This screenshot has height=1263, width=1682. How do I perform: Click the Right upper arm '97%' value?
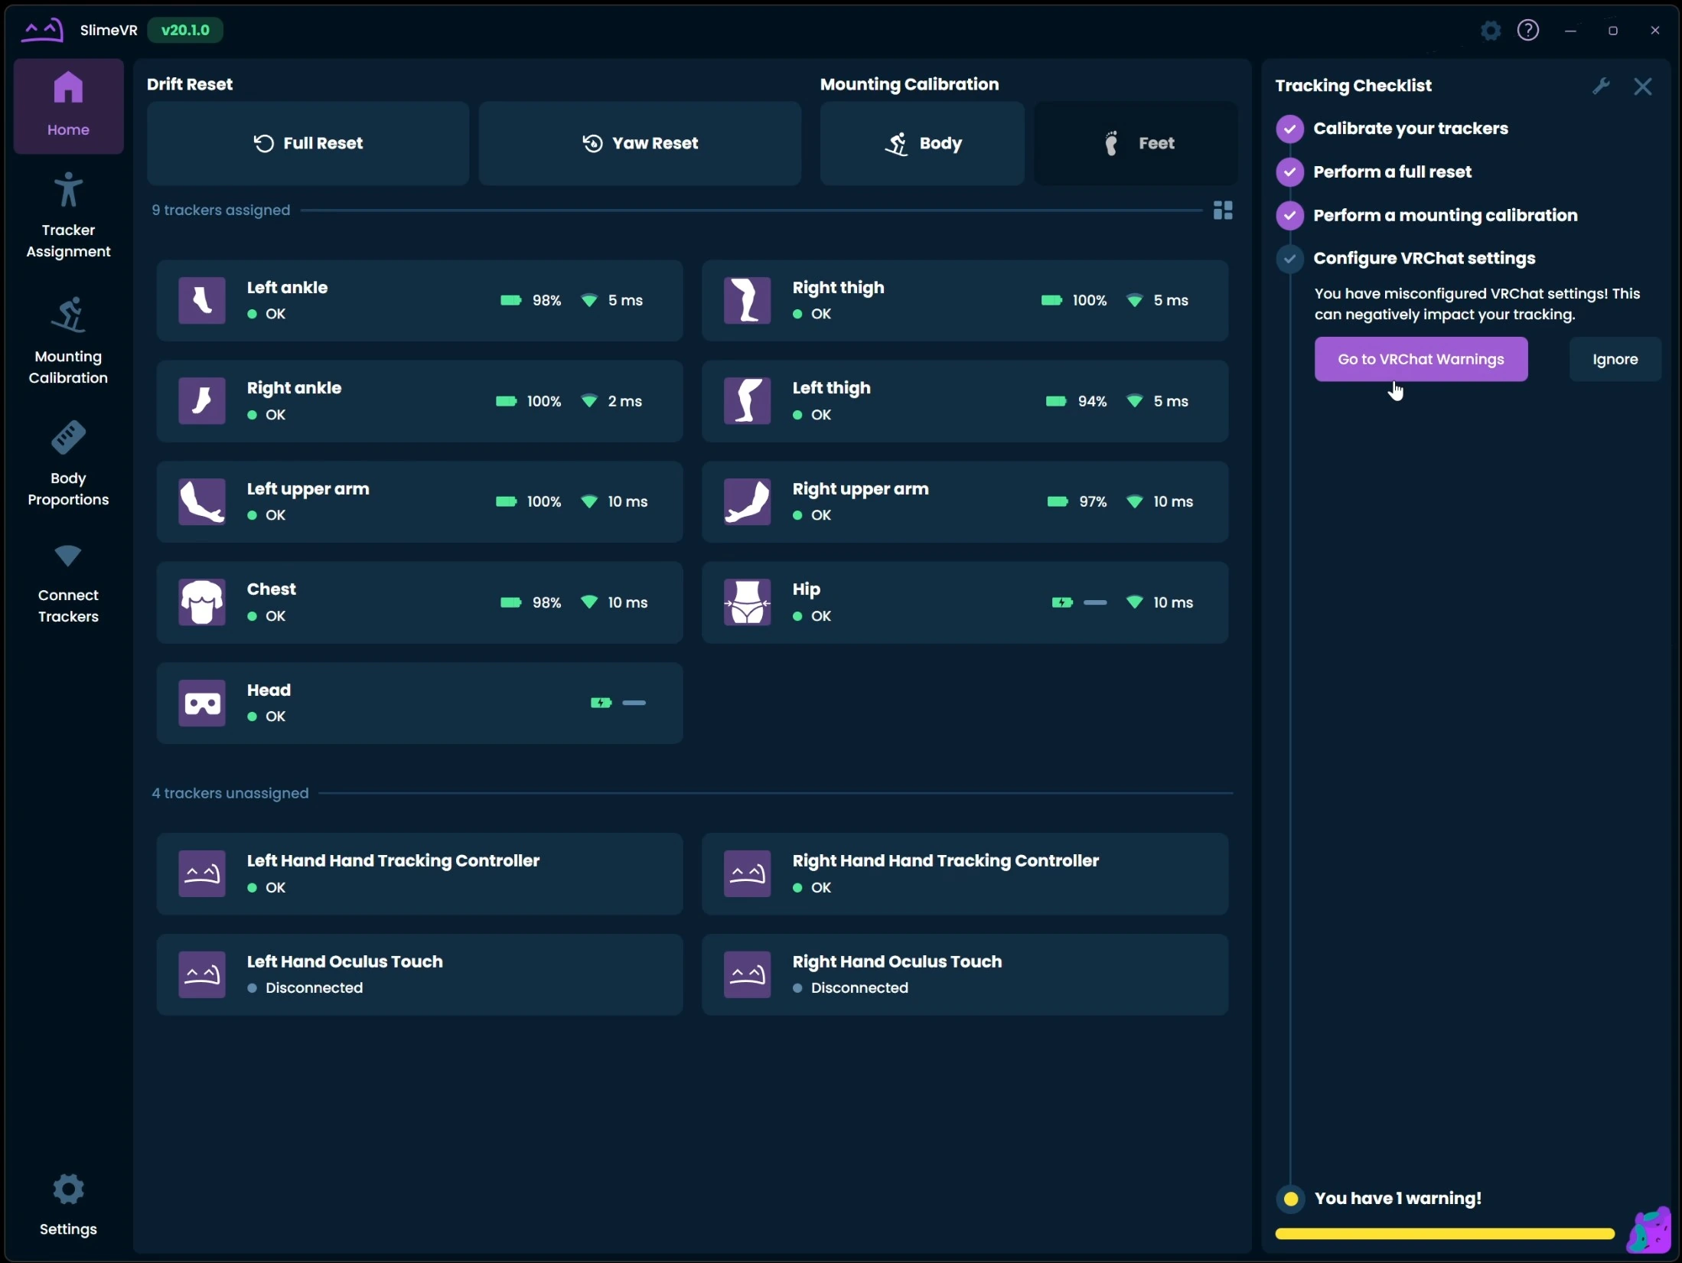click(1093, 501)
